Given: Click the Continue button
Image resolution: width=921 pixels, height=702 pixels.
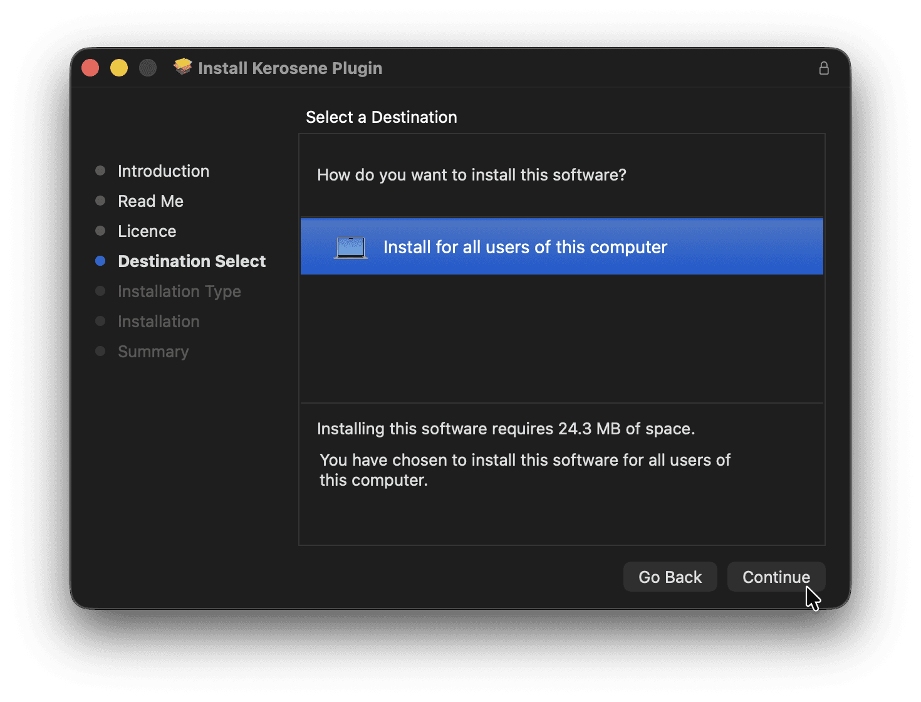Looking at the screenshot, I should click(776, 577).
